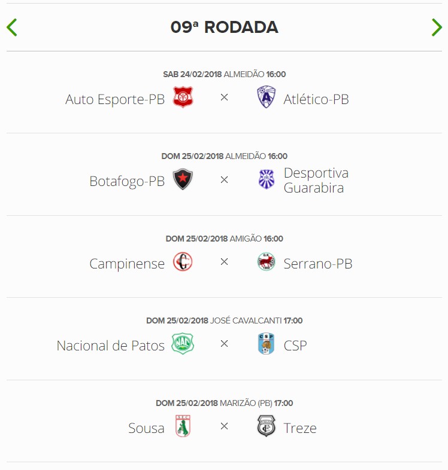The width and height of the screenshot is (448, 470).
Task: Click the CSP light-blue crest
Action: coord(266,343)
